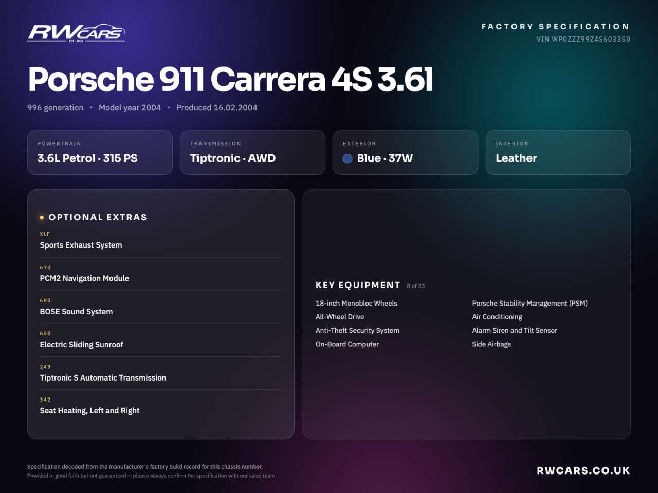This screenshot has width=658, height=493.
Task: Click the VIN WP0ZZZ99Z4S603350 text
Action: coord(583,39)
